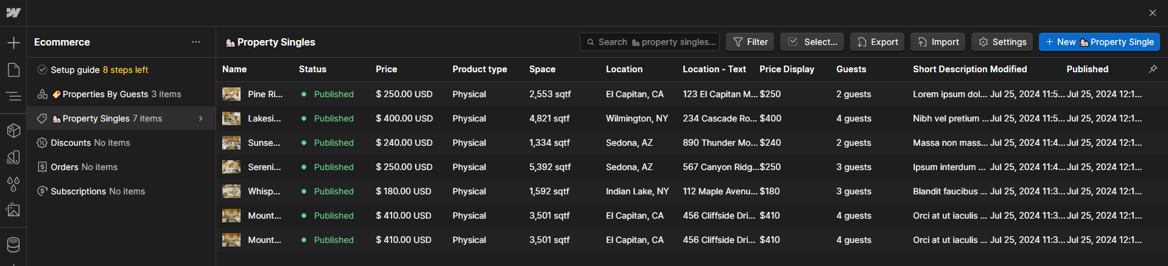Image resolution: width=1168 pixels, height=266 pixels.
Task: Open the Navigator panel icon
Action: pyautogui.click(x=13, y=96)
